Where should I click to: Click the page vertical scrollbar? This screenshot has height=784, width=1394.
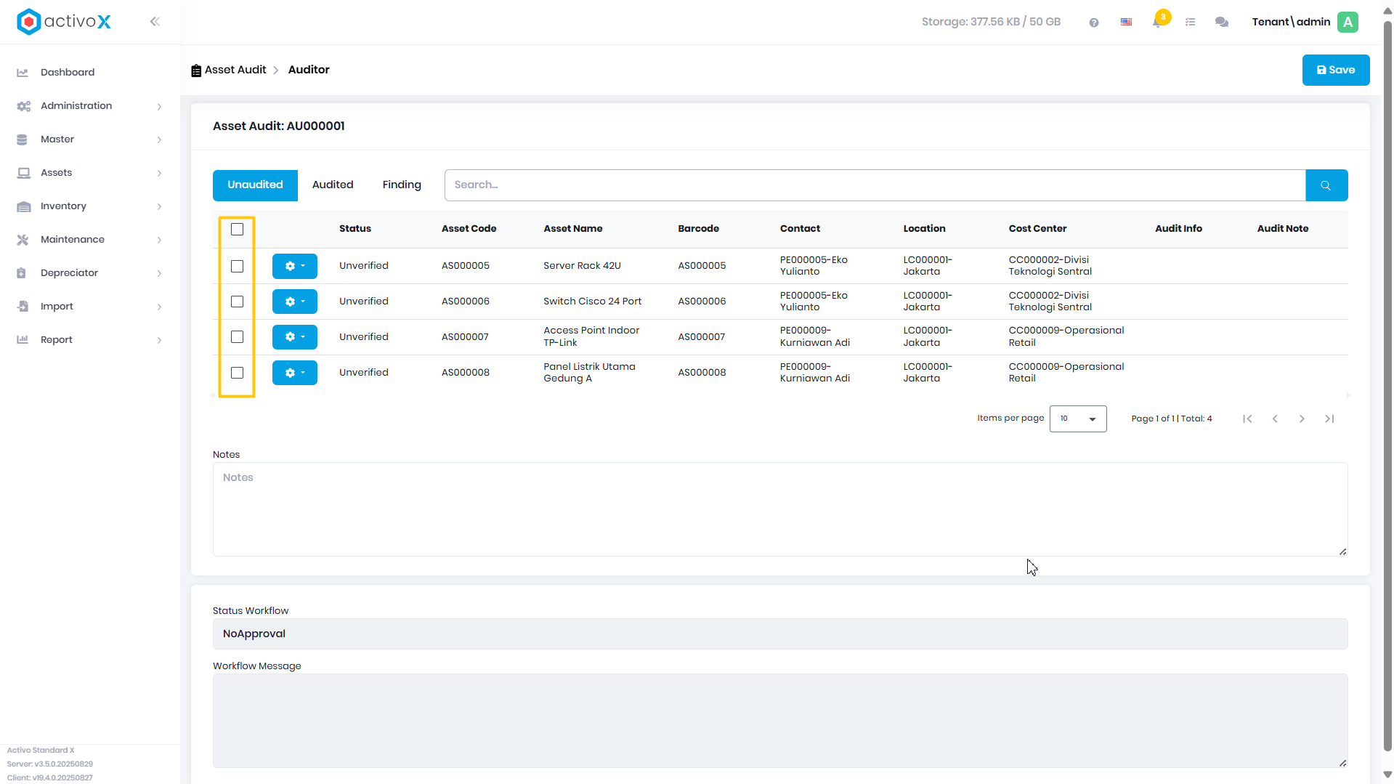[x=1387, y=385]
